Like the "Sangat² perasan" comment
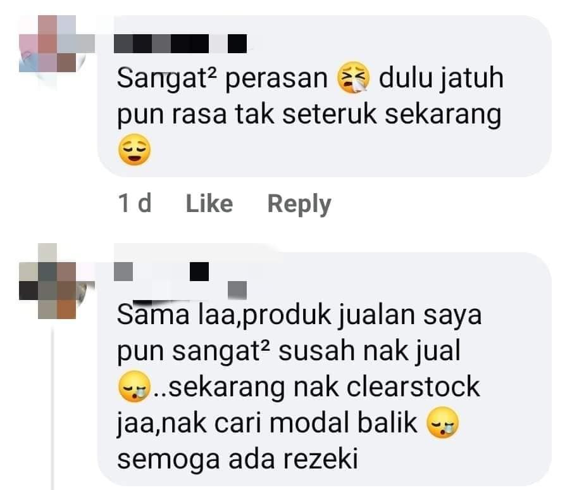This screenshot has height=490, width=572. [209, 204]
